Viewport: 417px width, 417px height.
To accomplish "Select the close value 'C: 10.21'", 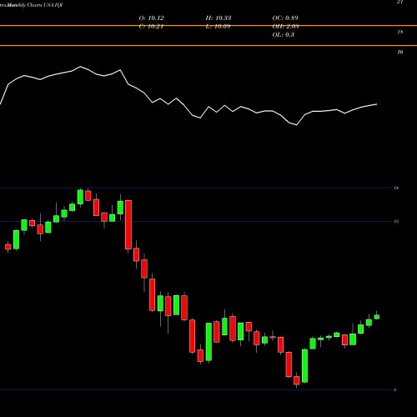I will point(151,27).
